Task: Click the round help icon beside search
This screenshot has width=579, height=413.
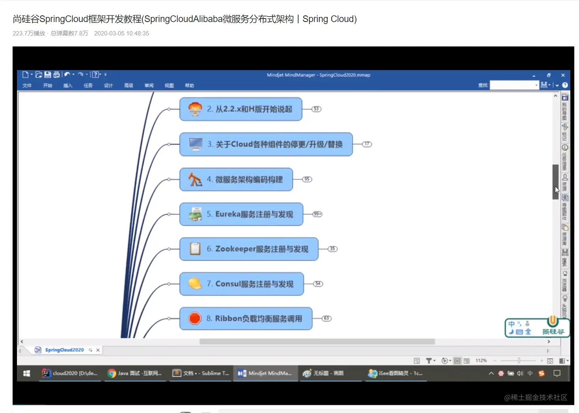Action: 565,85
